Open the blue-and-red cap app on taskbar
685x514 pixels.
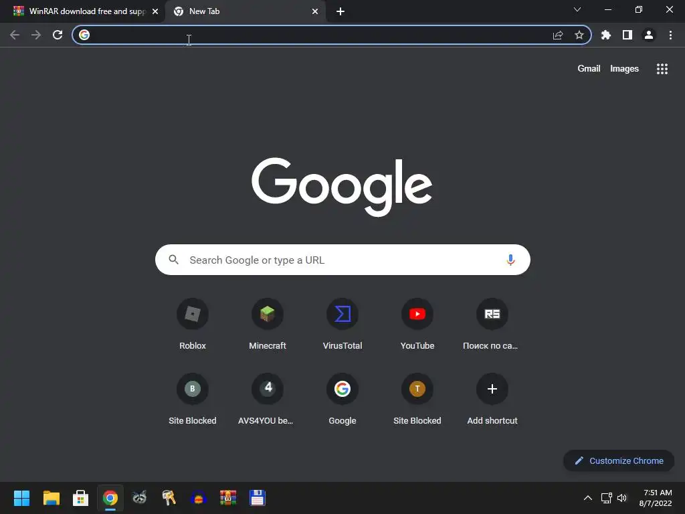pyautogui.click(x=198, y=498)
